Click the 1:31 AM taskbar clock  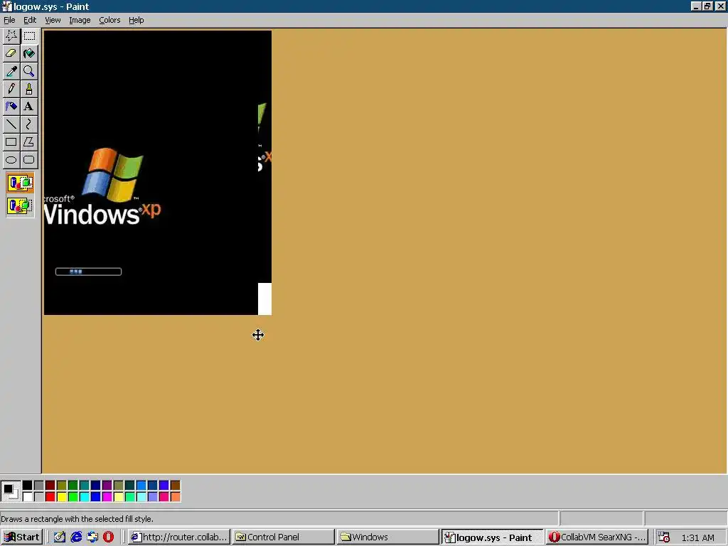point(697,537)
